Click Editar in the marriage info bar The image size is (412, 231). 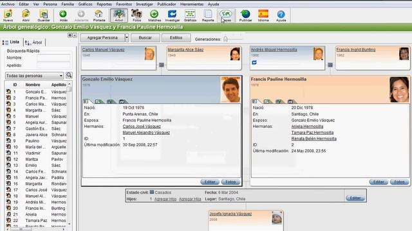(355, 198)
